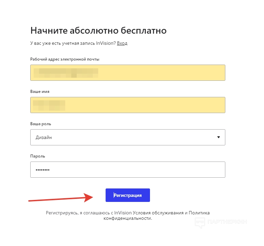
Task: Click the ПАРТНЕРКИН watermark text
Action: 228,222
